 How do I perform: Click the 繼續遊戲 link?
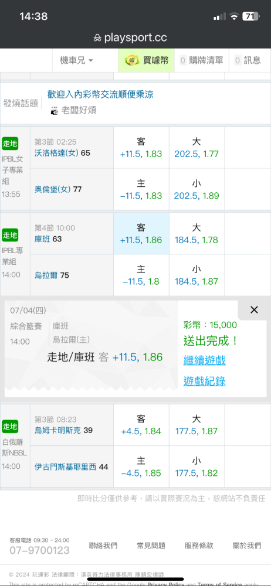(x=204, y=360)
